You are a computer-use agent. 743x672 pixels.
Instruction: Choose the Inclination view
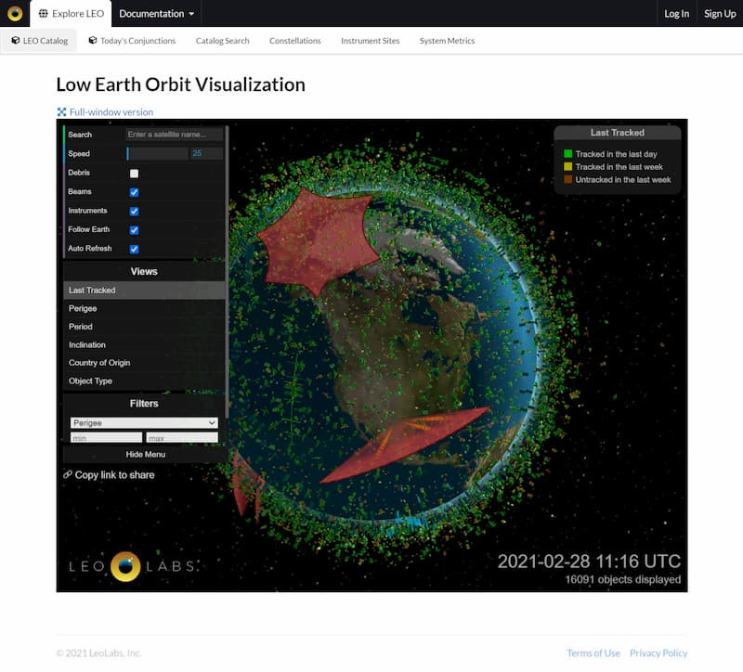pos(144,344)
